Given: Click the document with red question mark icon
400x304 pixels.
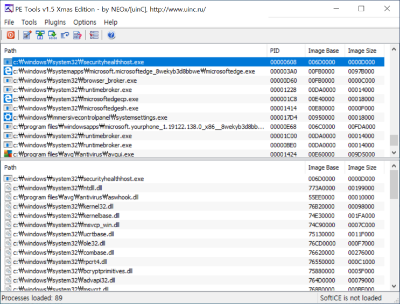Looking at the screenshot, I should (x=77, y=35).
